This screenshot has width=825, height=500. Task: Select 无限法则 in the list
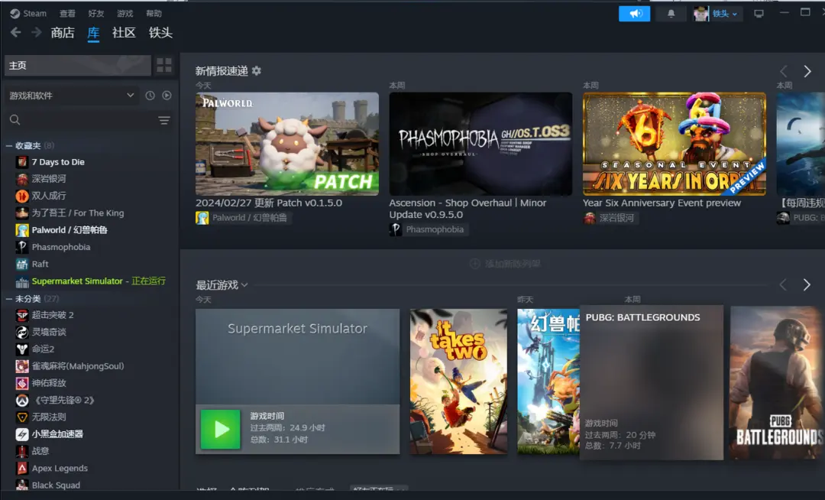[x=49, y=417]
